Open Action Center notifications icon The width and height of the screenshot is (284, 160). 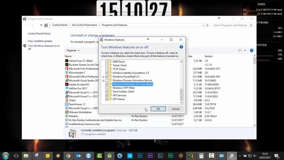276,156
